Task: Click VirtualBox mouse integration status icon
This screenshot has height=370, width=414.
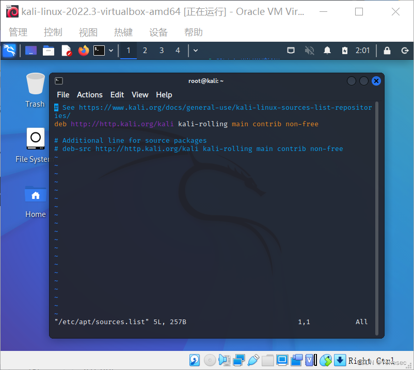Action: [326, 360]
